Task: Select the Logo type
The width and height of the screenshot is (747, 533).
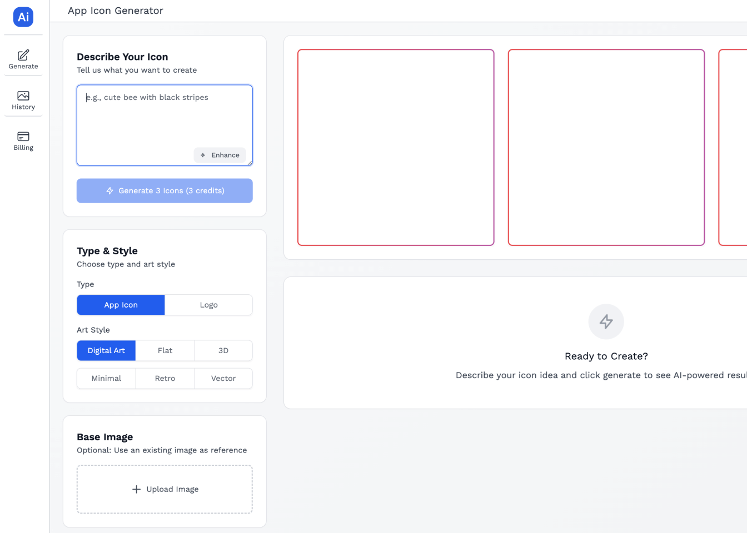Action: click(x=209, y=305)
